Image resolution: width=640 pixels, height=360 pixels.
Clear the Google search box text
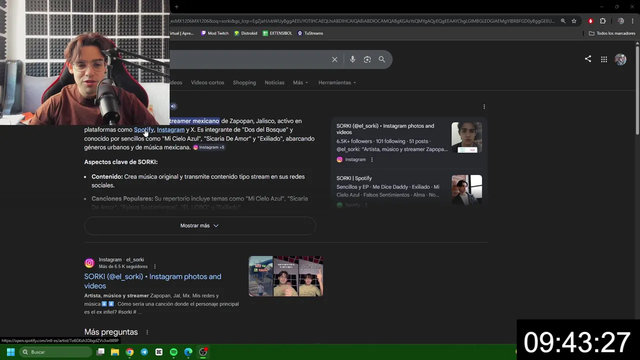coord(334,59)
